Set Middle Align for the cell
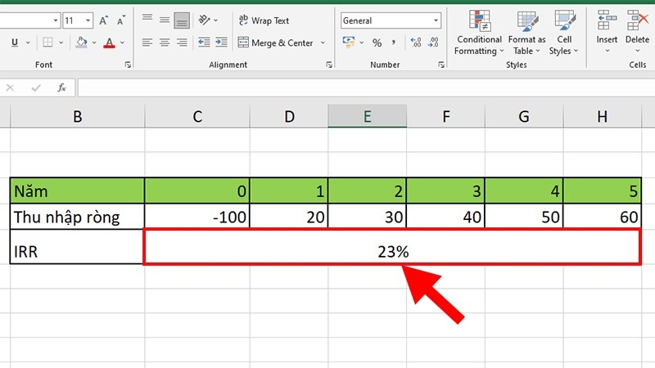 (x=165, y=20)
